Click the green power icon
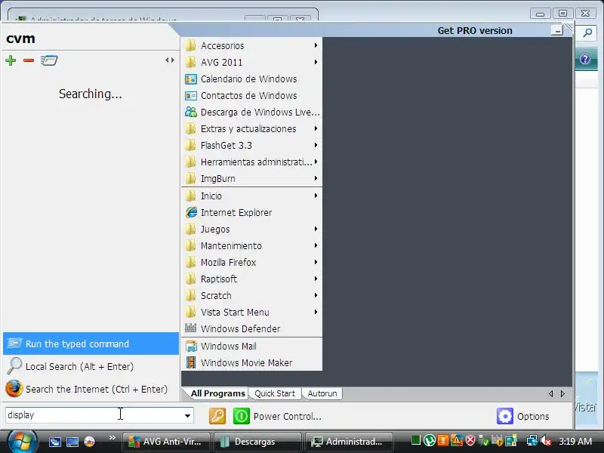This screenshot has height=453, width=604. pos(242,416)
